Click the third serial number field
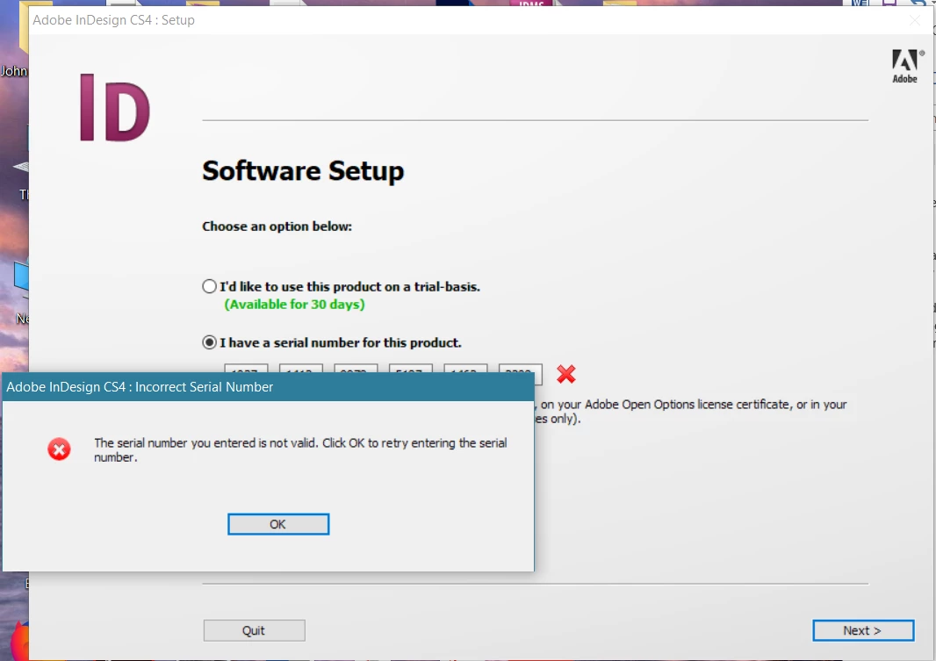Viewport: 936px width, 661px height. (x=356, y=369)
